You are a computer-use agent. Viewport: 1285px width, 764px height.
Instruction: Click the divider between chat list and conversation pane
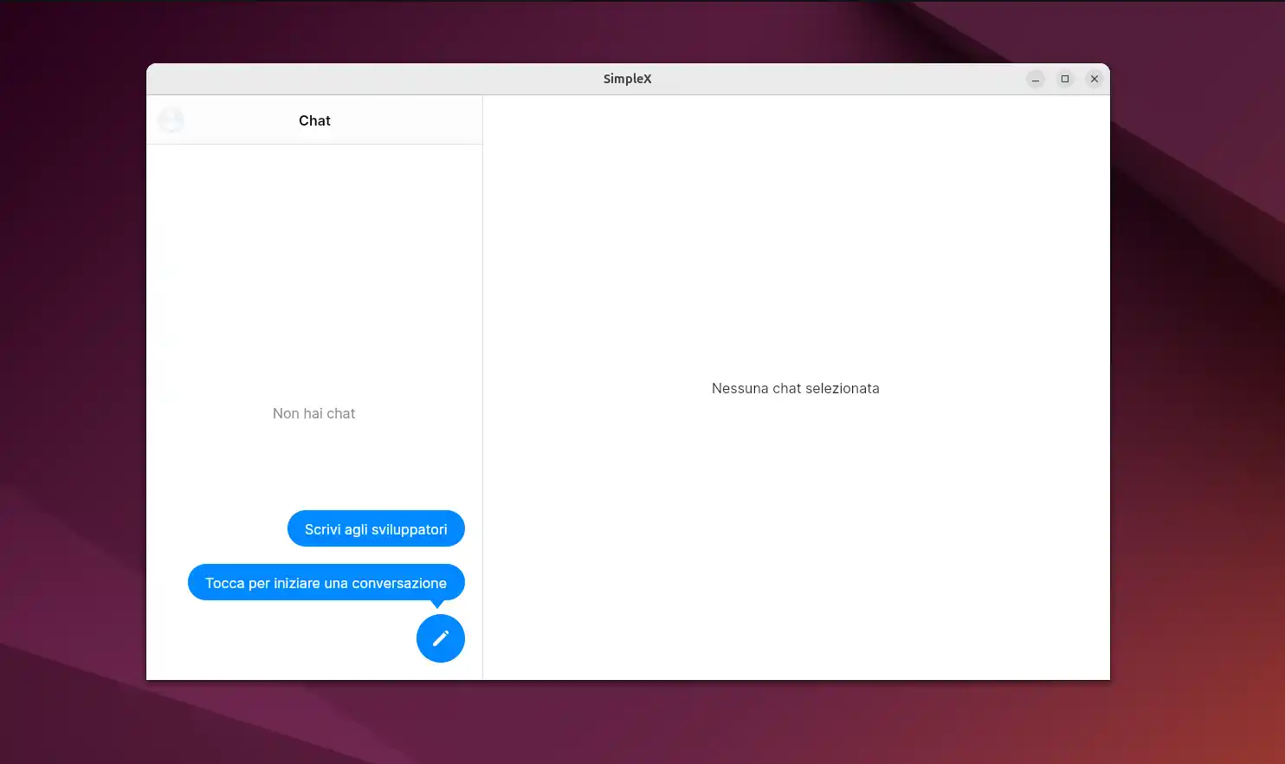click(482, 390)
